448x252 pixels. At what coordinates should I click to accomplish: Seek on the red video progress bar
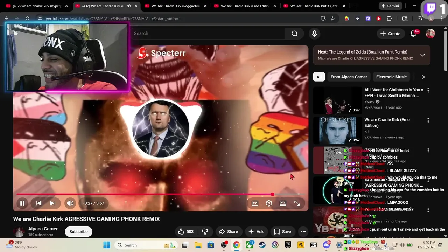pos(161,194)
